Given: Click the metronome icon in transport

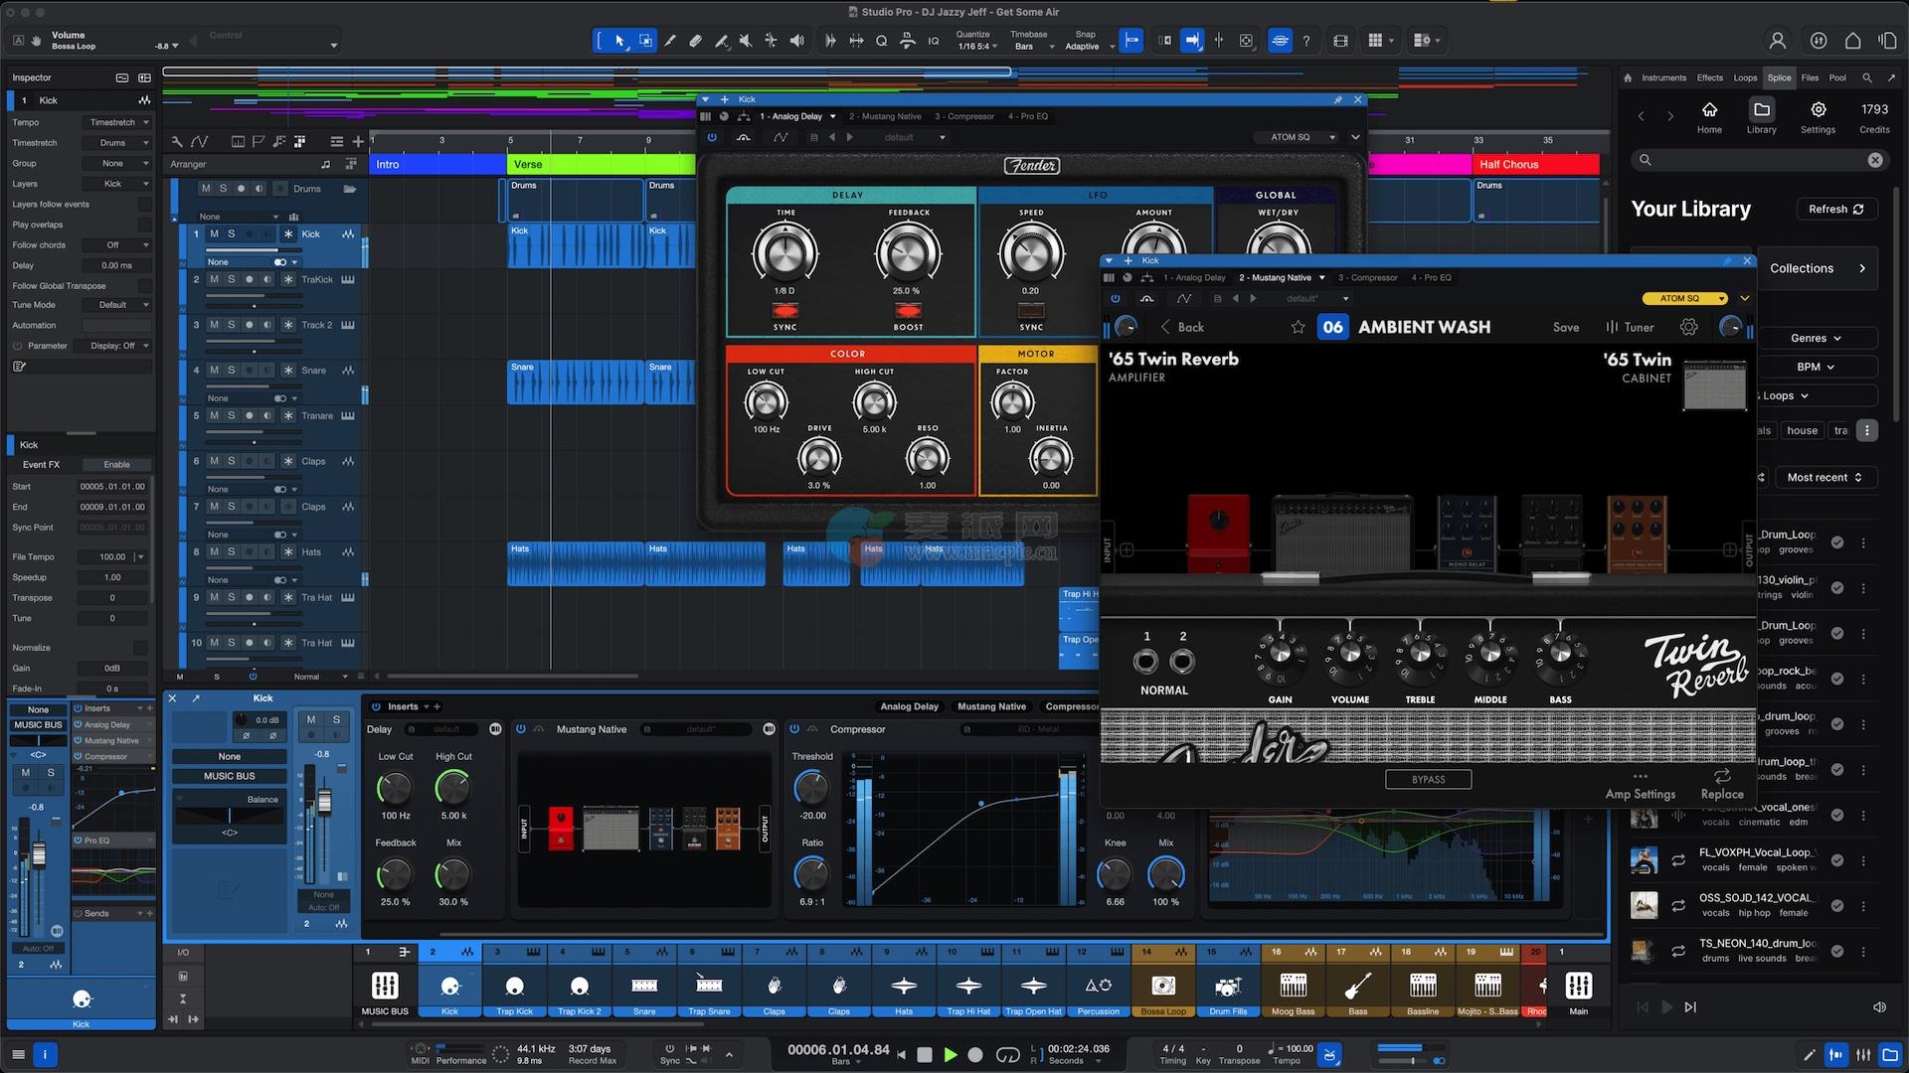Looking at the screenshot, I should [1330, 1054].
